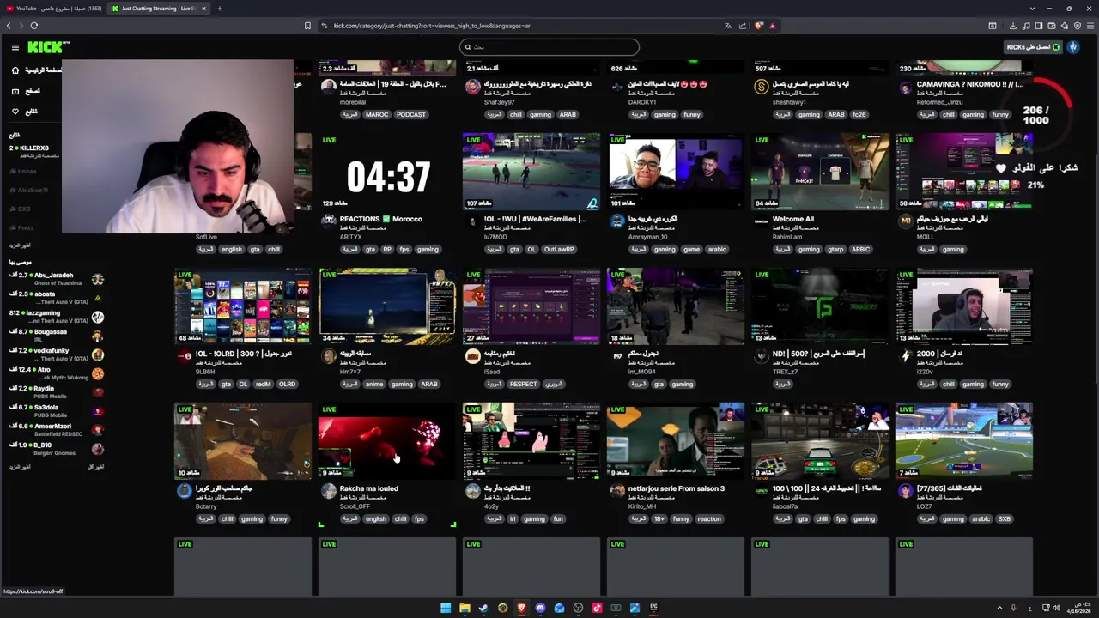Click the SXB tag under LOZ7
Screen dimensions: 1099x618
click(x=1004, y=518)
